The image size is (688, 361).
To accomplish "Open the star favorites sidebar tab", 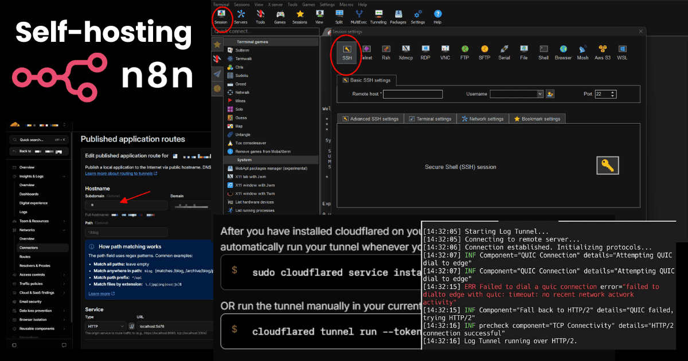I will click(217, 44).
